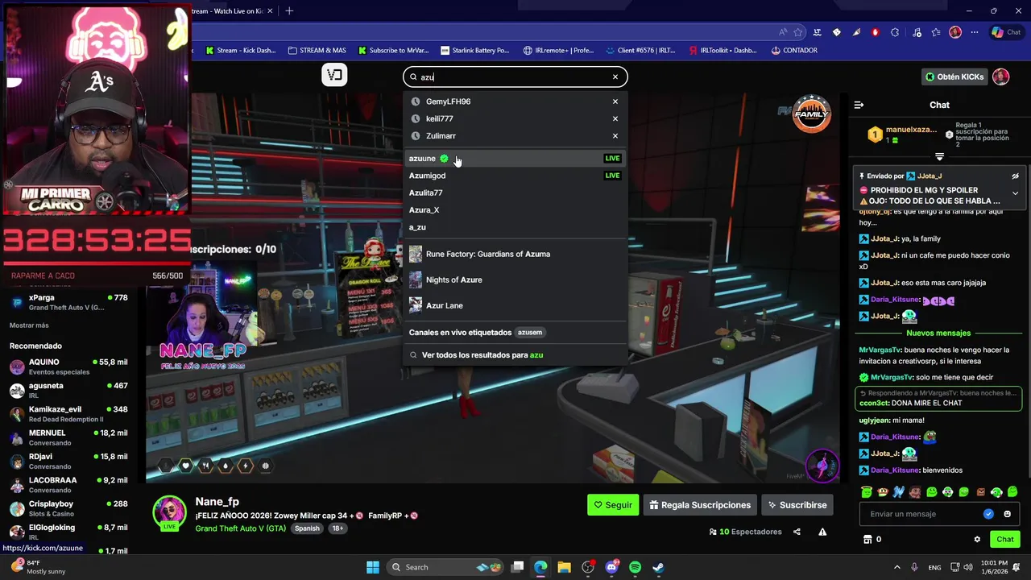Open AQUINO recommended channel
The height and width of the screenshot is (580, 1031).
pyautogui.click(x=68, y=367)
